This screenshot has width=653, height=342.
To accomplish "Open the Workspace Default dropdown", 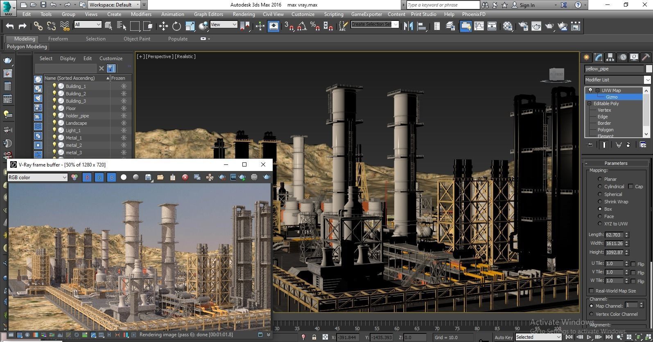I will coord(114,5).
